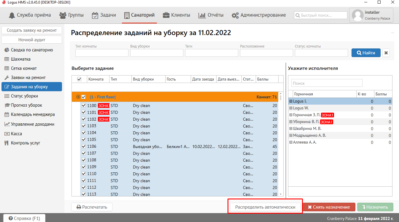The image size is (399, 222).
Task: Click the pie chart icon for Сводка по санаторию
Action: 7,50
